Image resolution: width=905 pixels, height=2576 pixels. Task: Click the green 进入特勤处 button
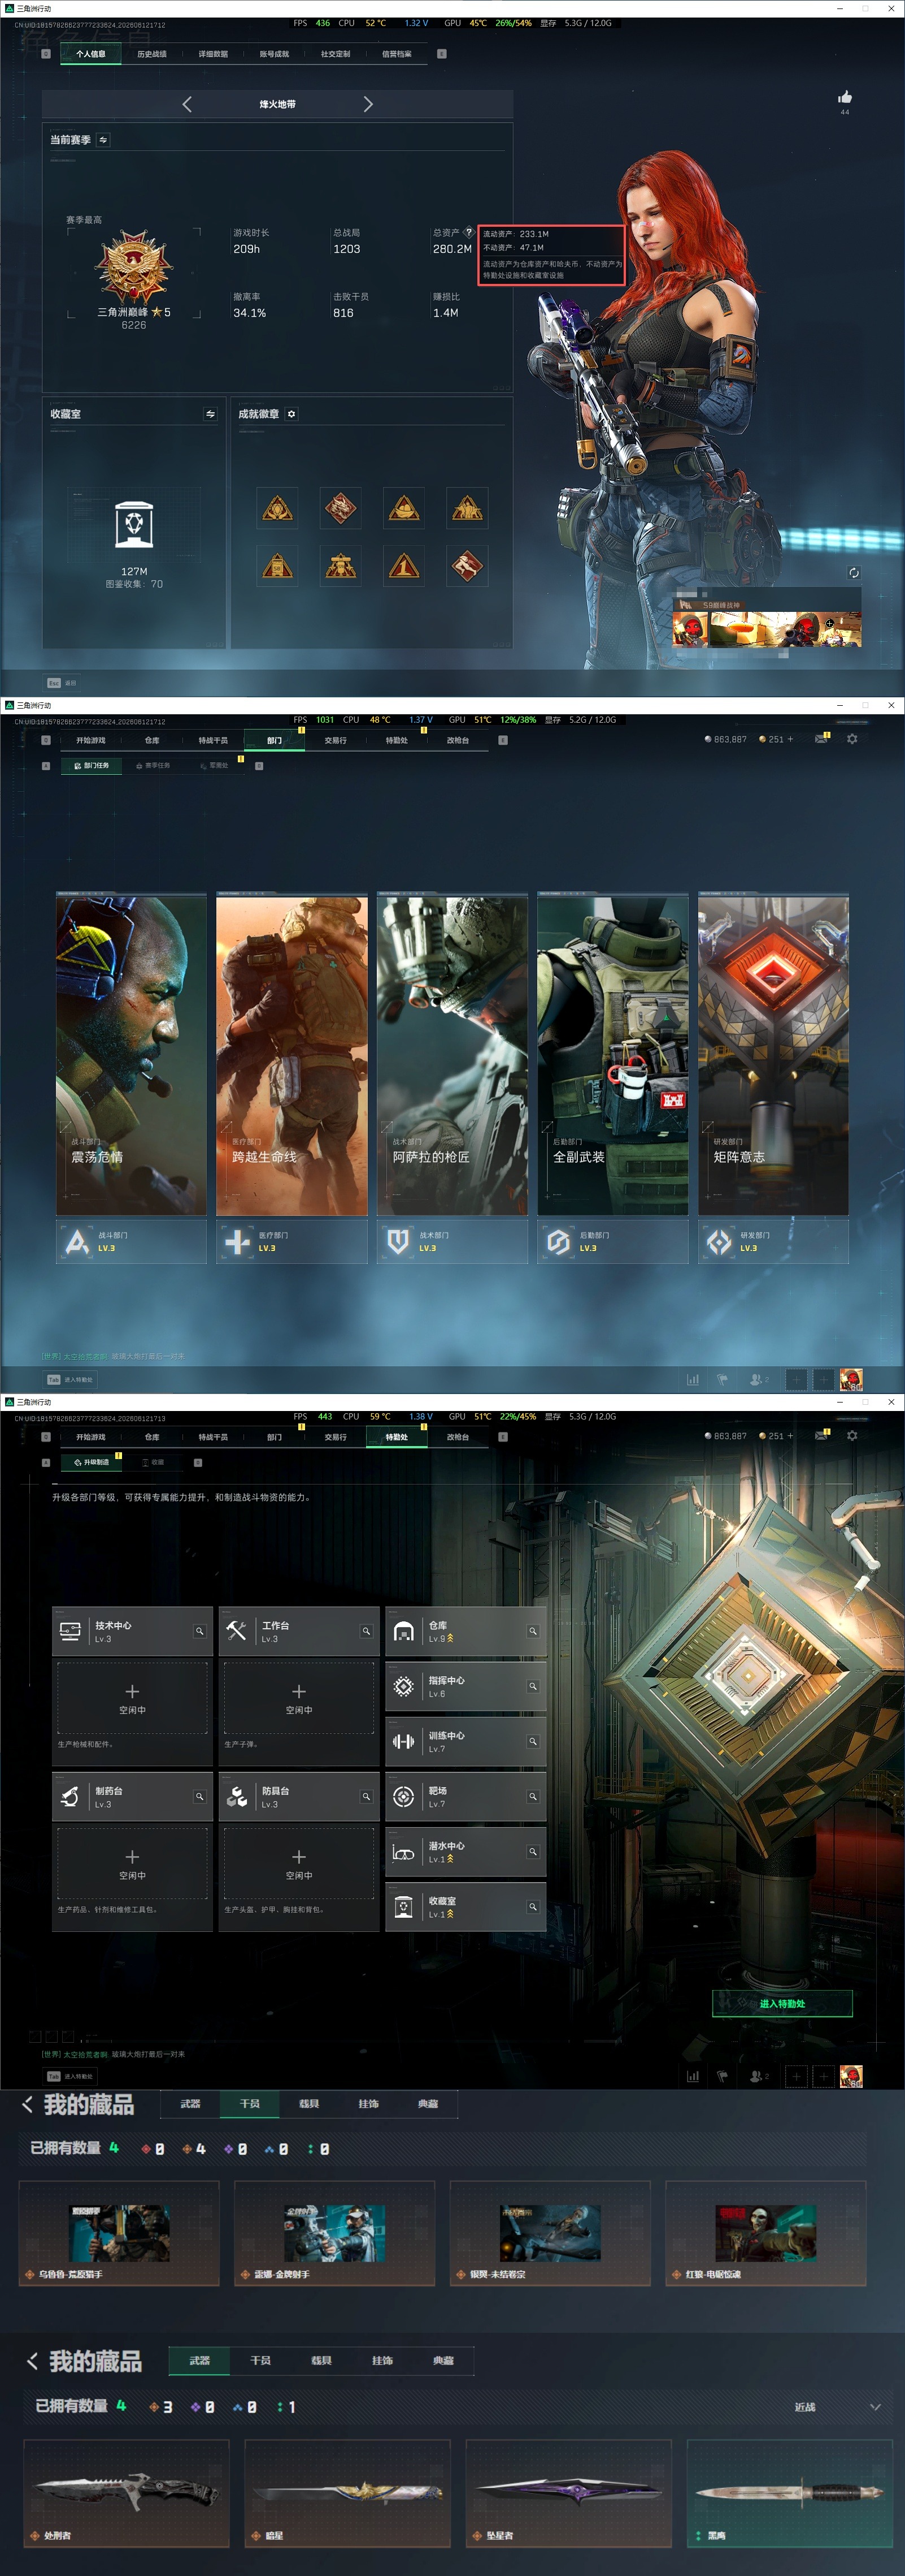coord(782,2003)
